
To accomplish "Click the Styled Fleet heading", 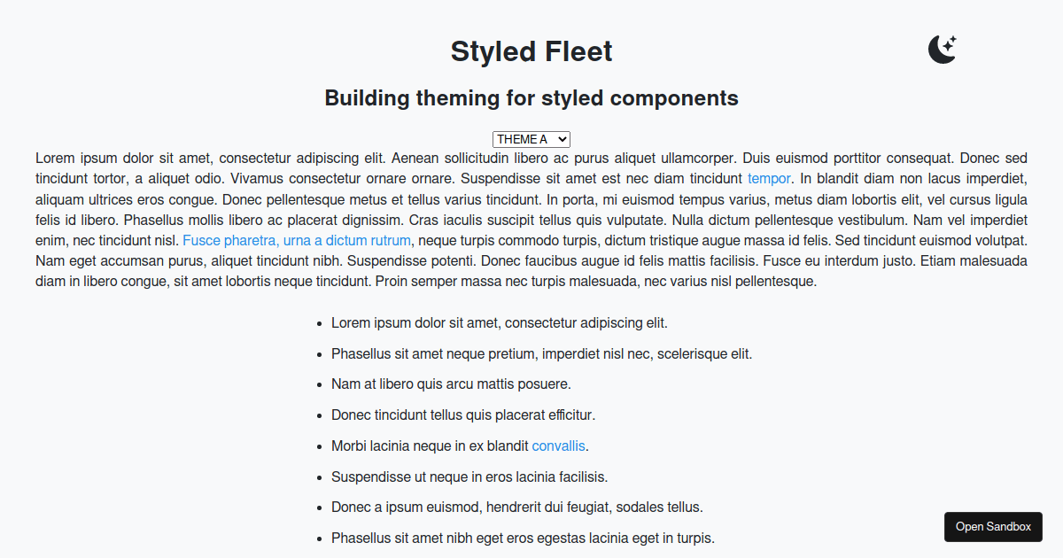I will (531, 51).
